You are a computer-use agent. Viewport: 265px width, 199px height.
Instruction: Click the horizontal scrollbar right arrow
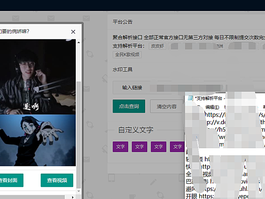[73, 197]
